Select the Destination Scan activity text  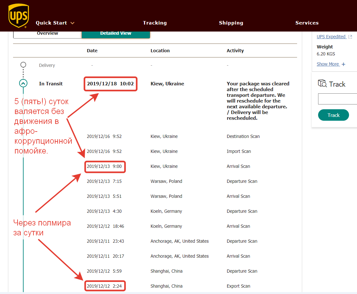click(x=243, y=136)
